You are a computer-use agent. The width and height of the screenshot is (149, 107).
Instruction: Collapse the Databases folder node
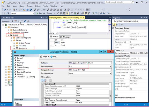(x=6, y=27)
